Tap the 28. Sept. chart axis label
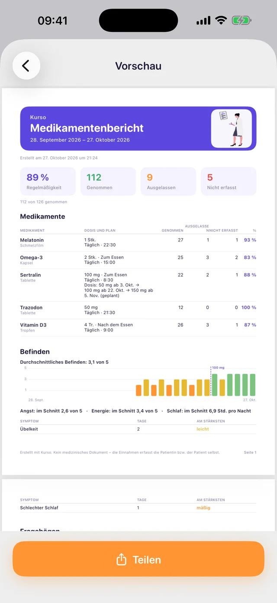The image size is (277, 603). [36, 400]
